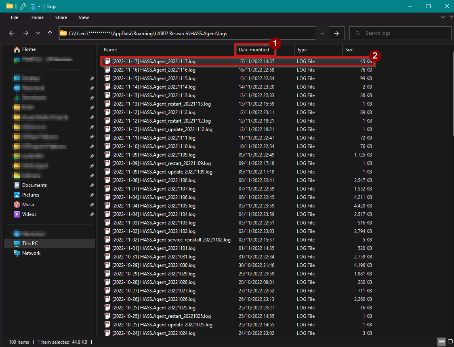The width and height of the screenshot is (454, 347).
Task: Expand the ribbon with the chevron
Action: [443, 17]
